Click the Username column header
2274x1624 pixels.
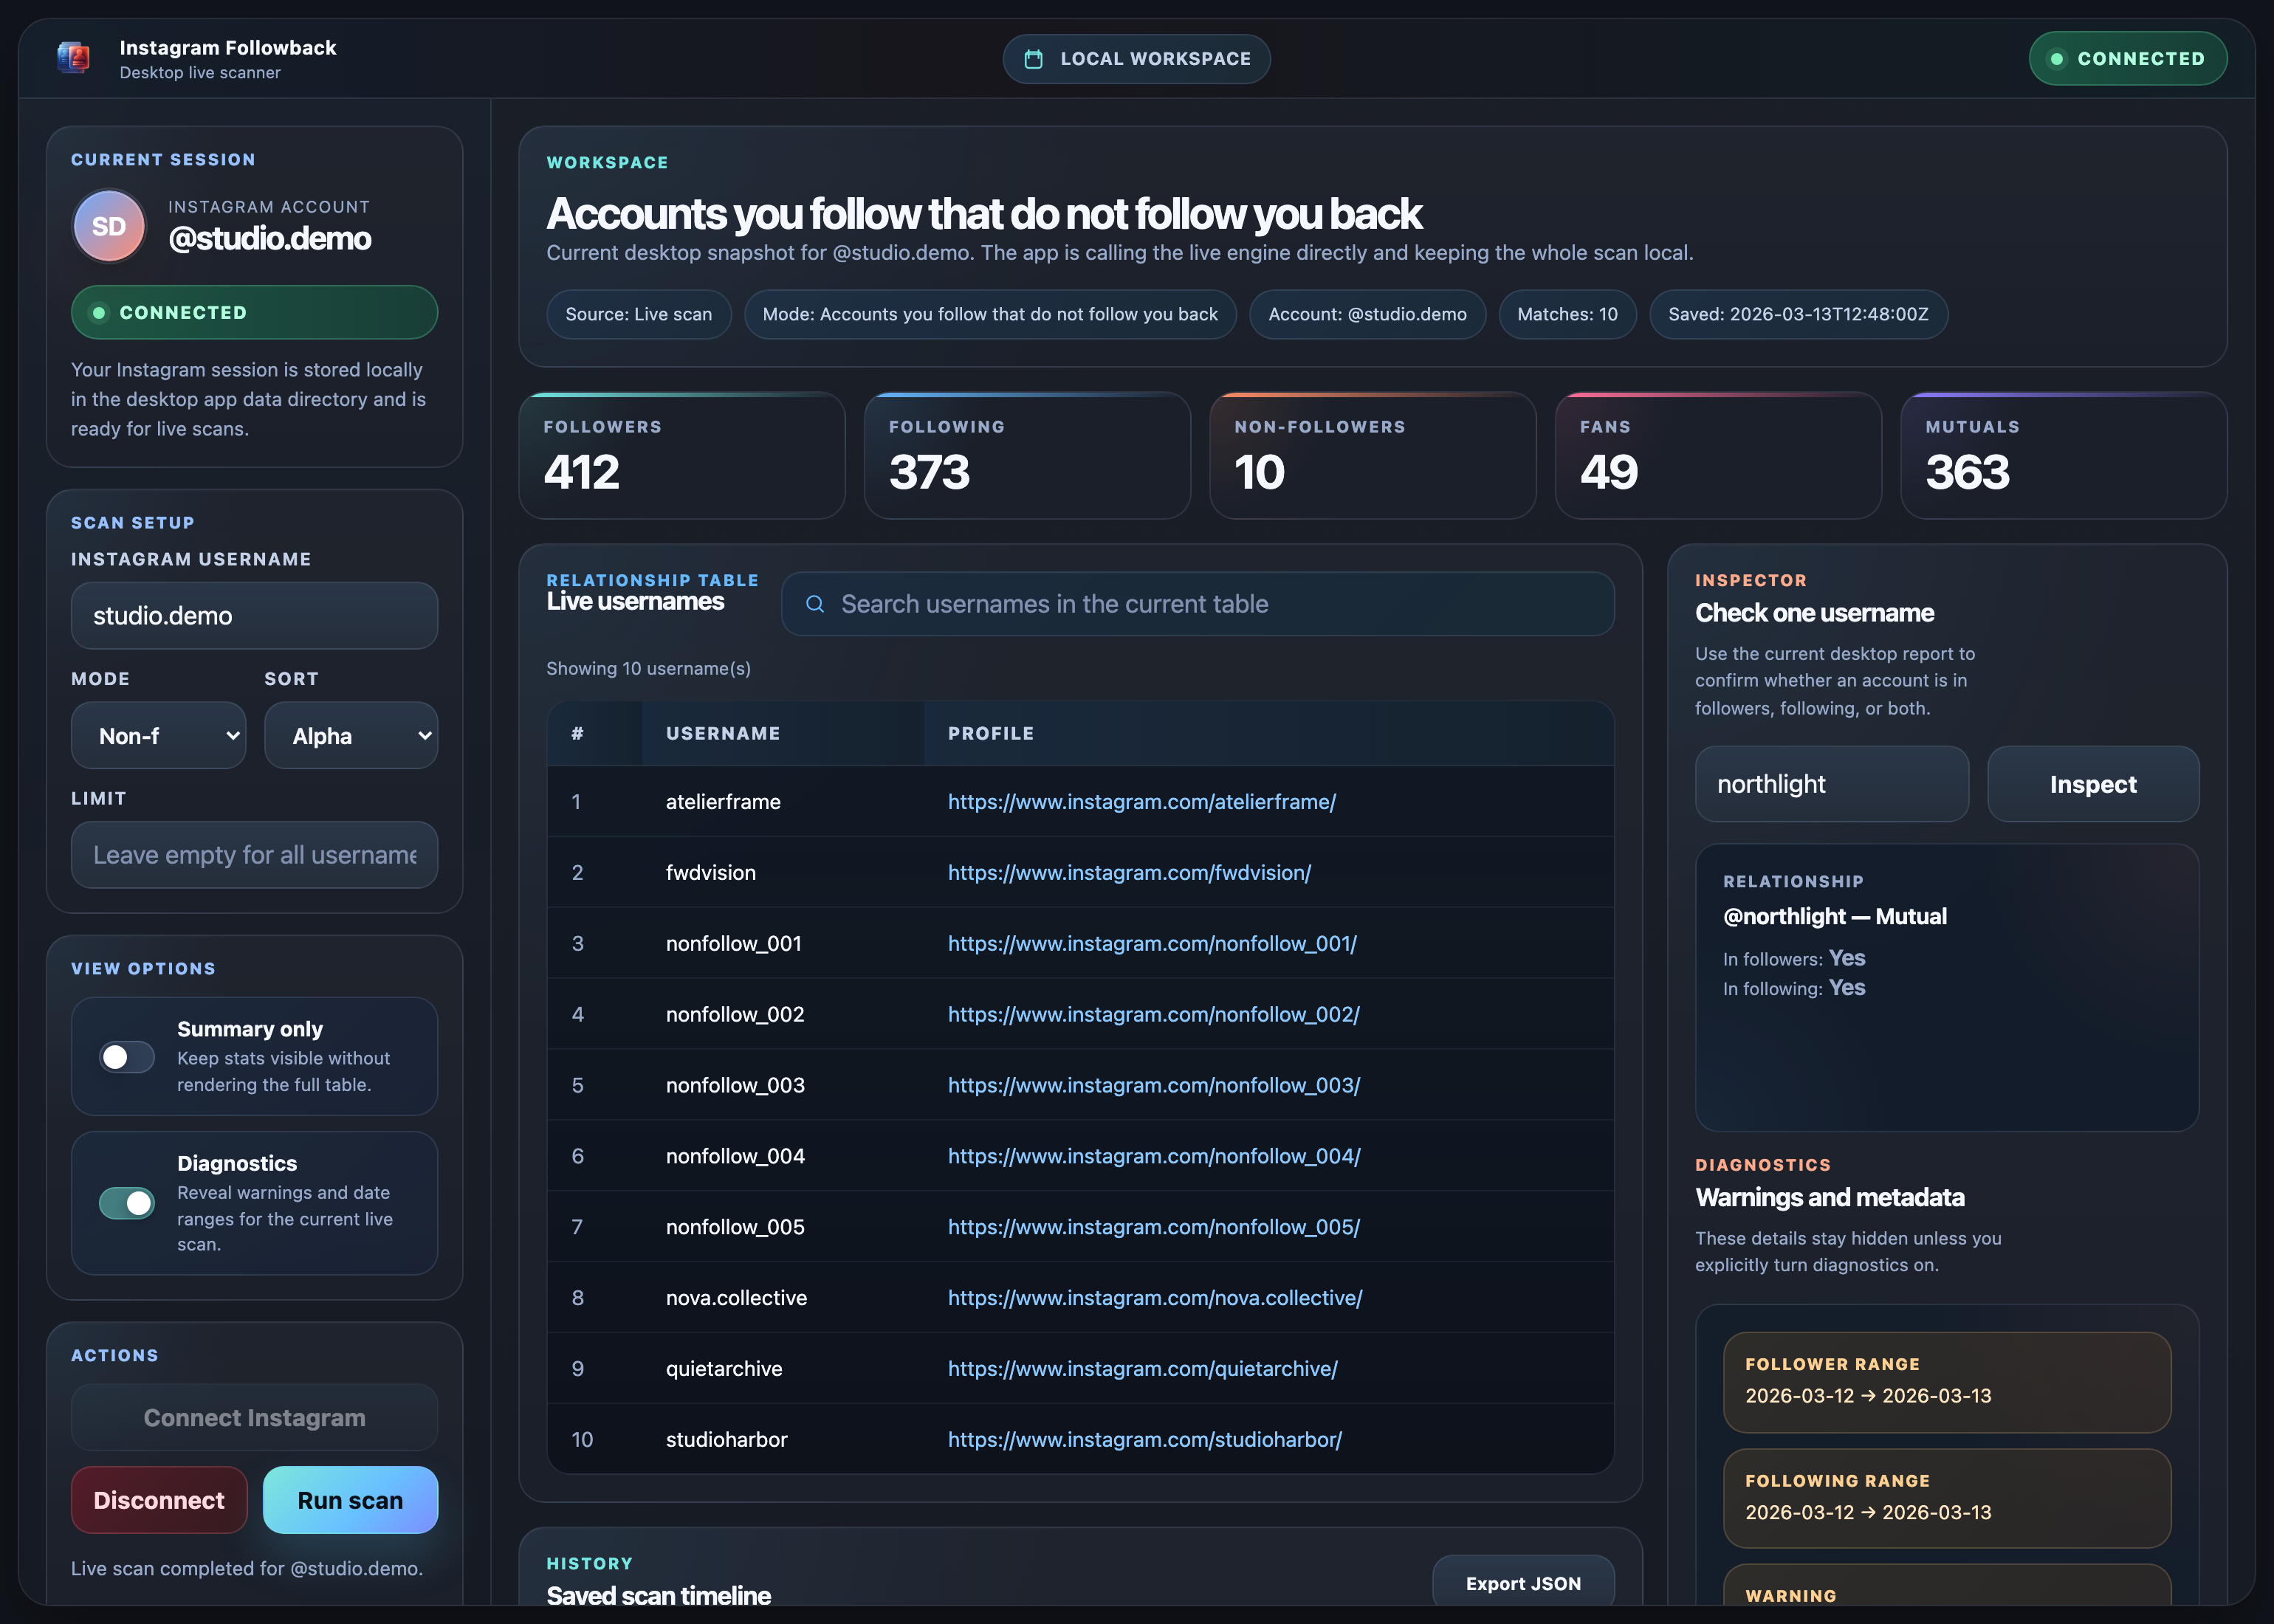[x=723, y=733]
